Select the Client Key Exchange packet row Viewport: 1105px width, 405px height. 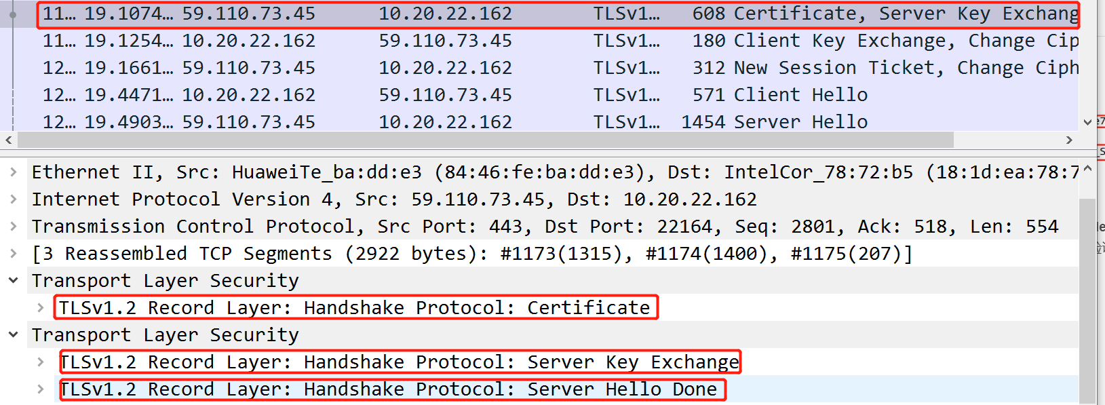click(475, 40)
